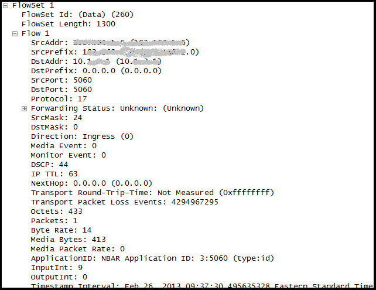Select the Direction: Ingress (0) row

click(x=82, y=137)
